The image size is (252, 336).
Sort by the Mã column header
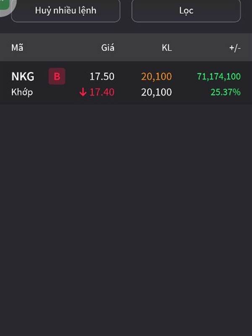click(17, 47)
